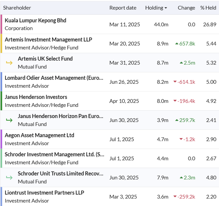
Task: Click the 5.44 percent held value
Action: 211,44
